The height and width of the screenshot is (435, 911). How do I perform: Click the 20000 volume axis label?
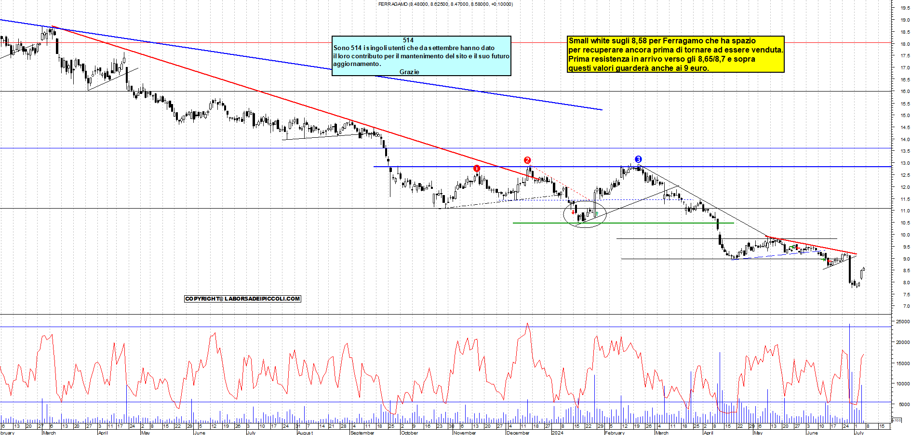point(903,343)
